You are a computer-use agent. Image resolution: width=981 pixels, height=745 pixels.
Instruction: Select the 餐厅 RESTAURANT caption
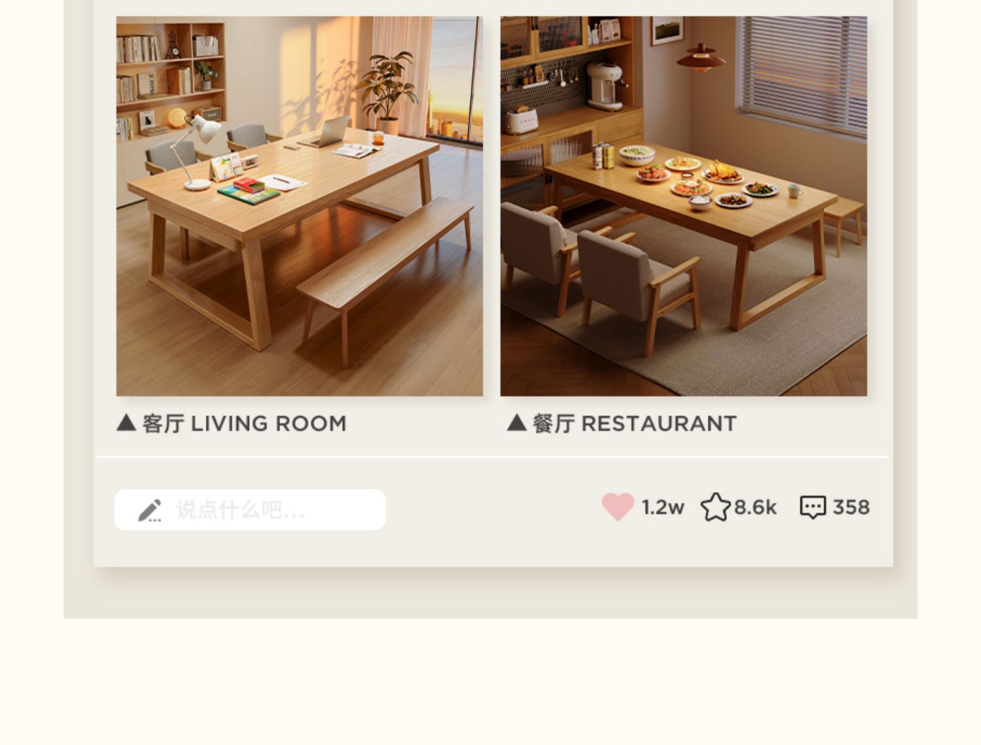(634, 423)
